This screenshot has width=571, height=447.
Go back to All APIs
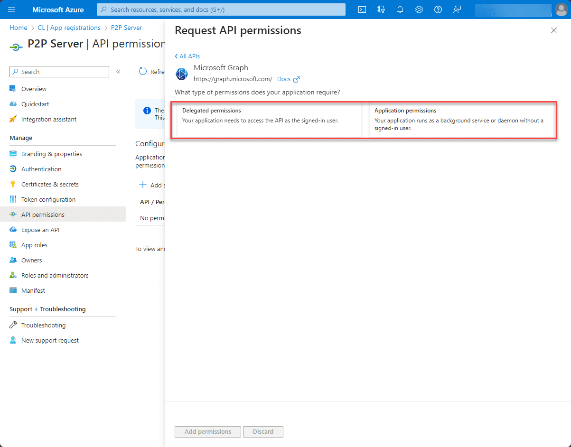pyautogui.click(x=187, y=56)
